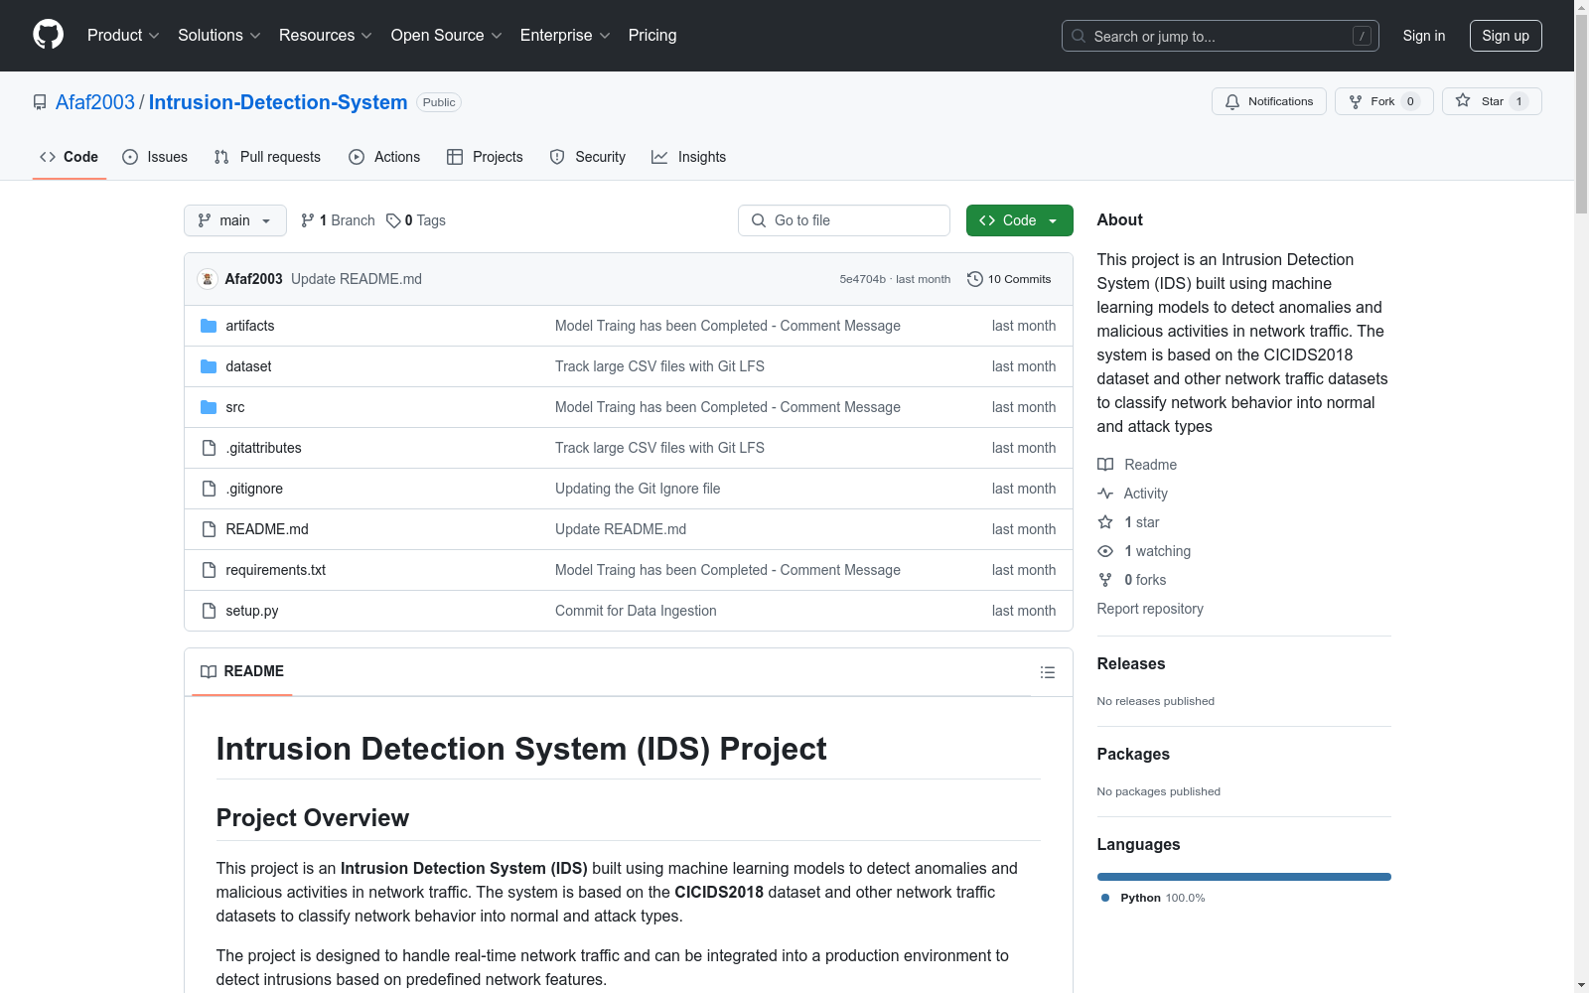
Task: Click the Activity pulse icon
Action: point(1105,494)
